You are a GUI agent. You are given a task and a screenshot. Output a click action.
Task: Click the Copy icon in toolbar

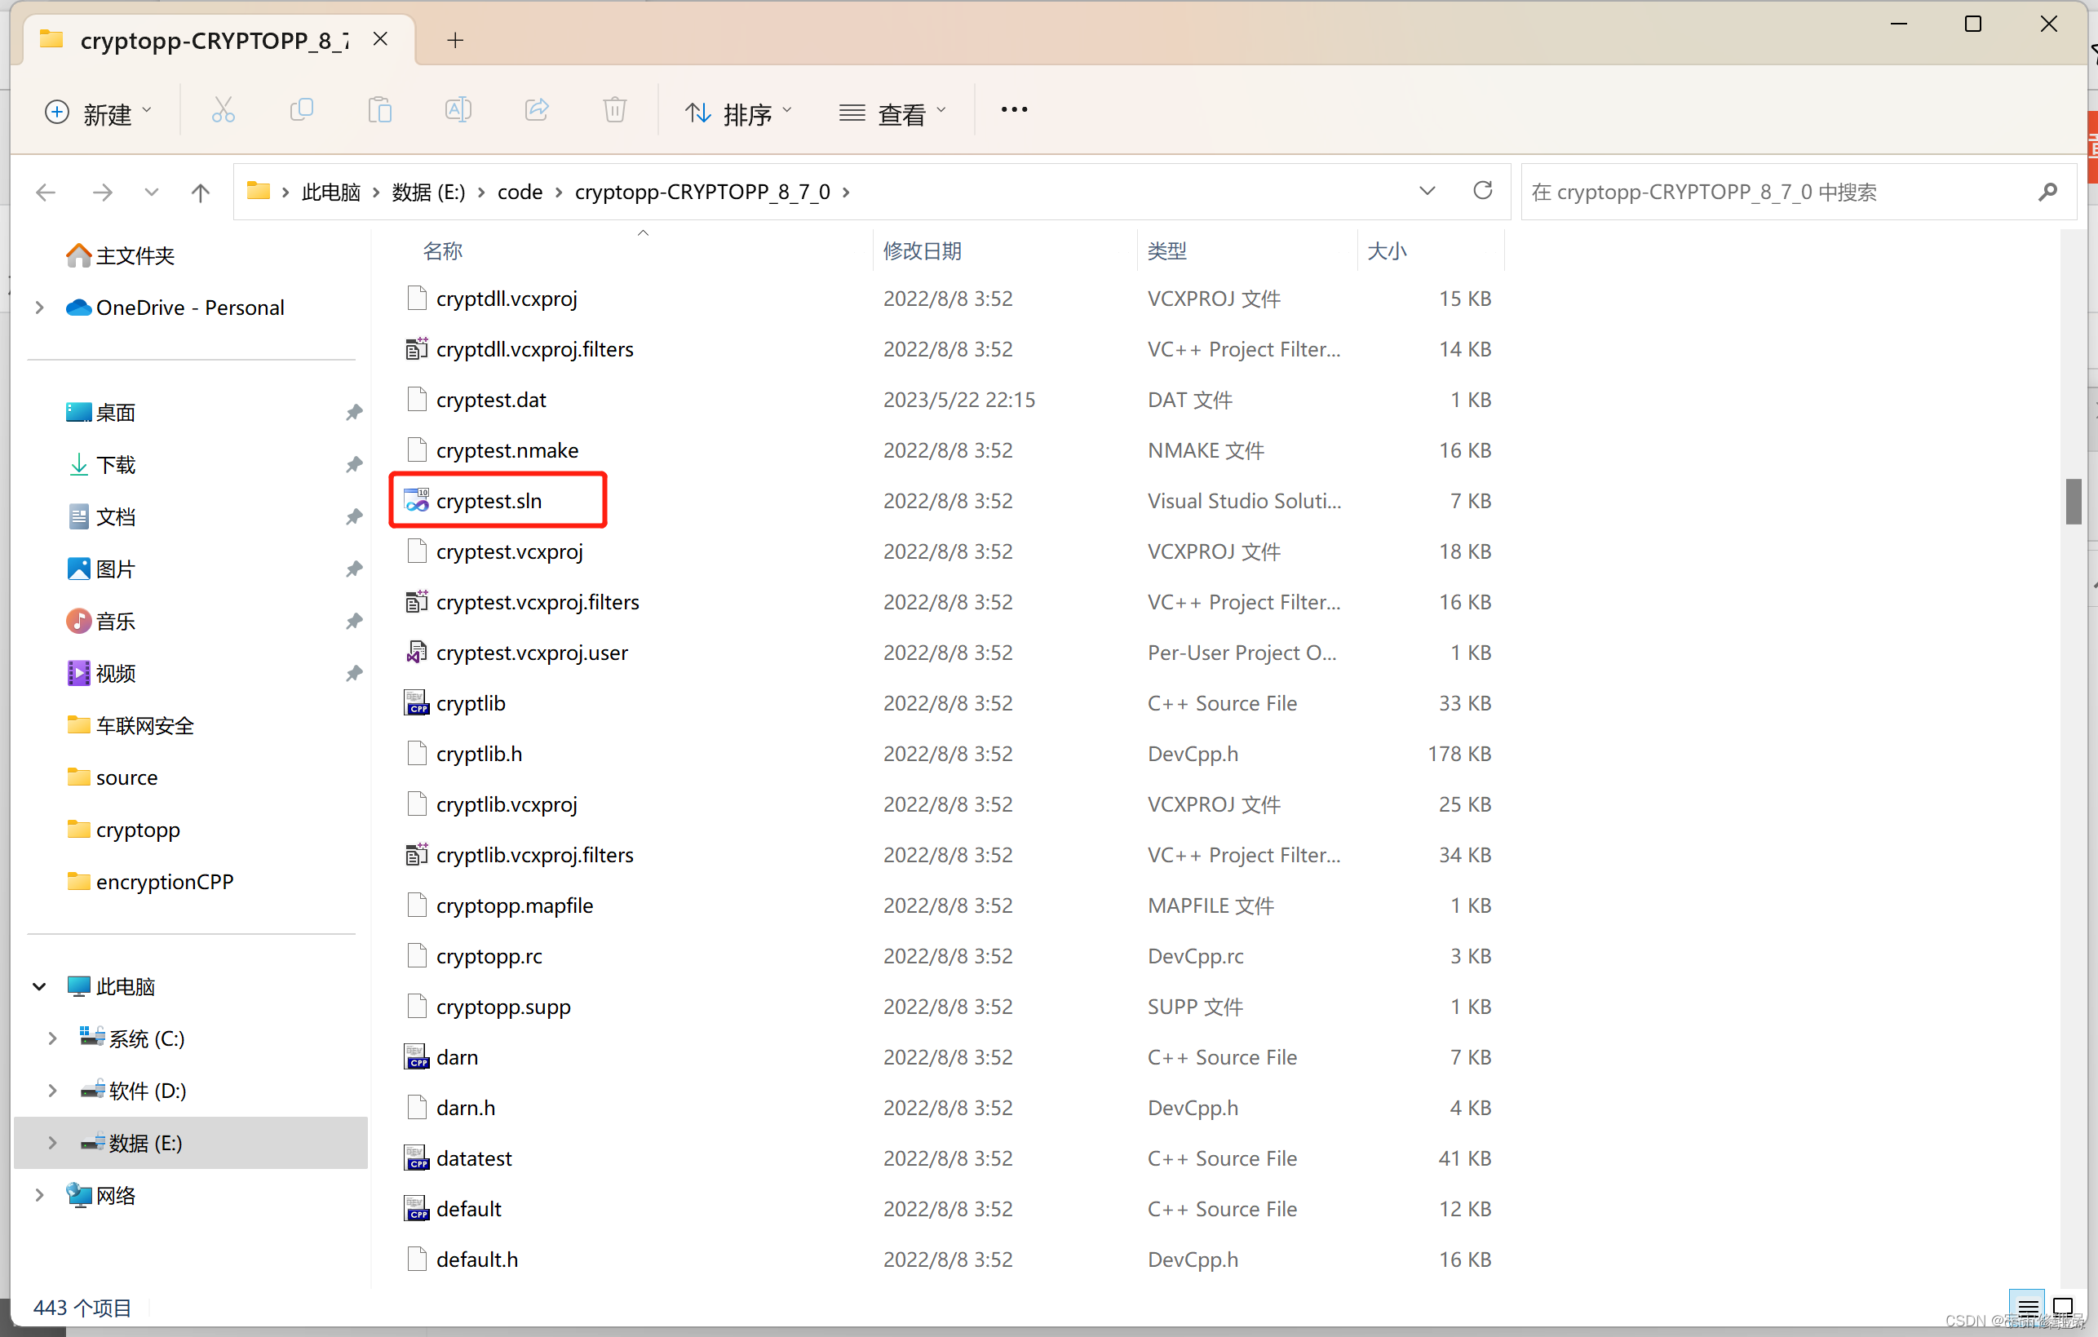(x=302, y=111)
